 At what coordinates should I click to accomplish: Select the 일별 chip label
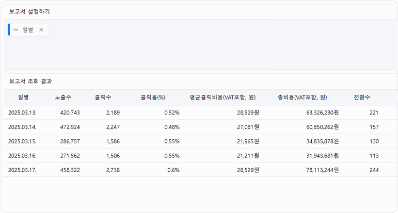[28, 30]
